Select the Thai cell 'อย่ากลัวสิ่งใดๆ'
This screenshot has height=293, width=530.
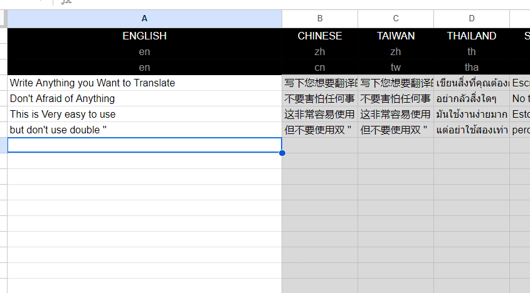(472, 98)
